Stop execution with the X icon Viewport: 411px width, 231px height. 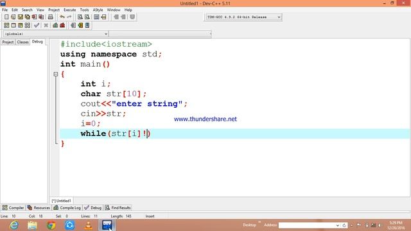coord(46,26)
